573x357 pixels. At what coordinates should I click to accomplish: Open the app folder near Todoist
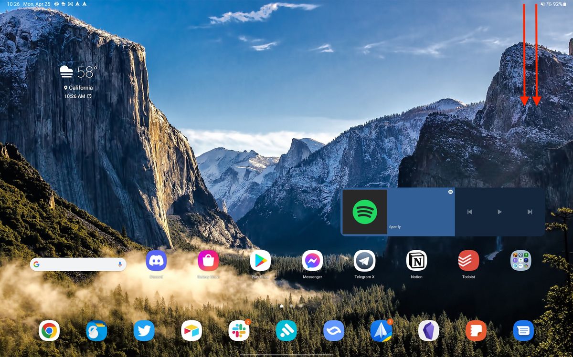[x=520, y=261]
